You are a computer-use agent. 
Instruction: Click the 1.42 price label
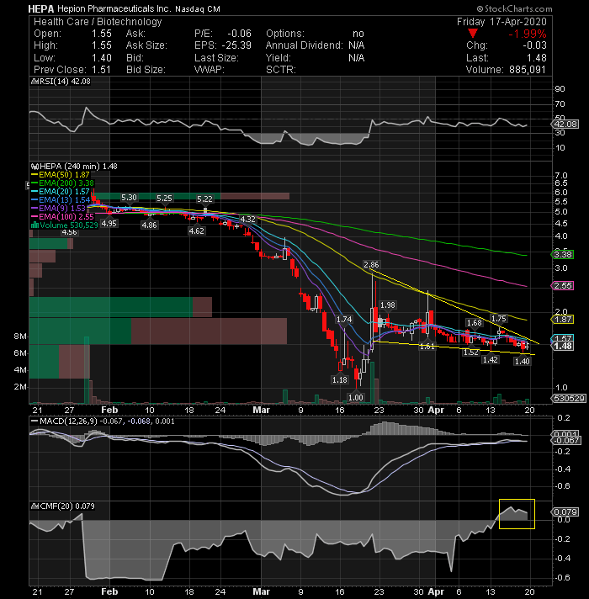tap(491, 359)
